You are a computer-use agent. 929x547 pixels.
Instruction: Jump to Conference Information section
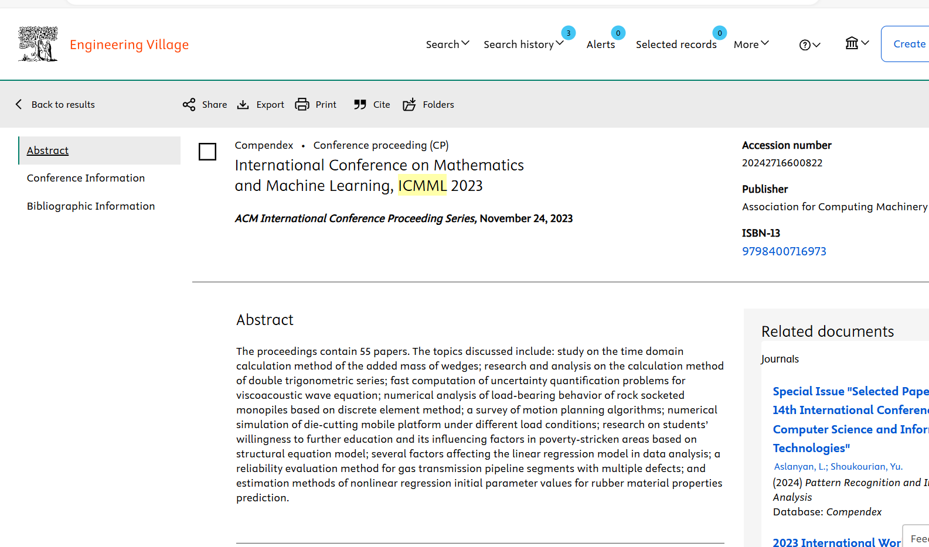(86, 178)
